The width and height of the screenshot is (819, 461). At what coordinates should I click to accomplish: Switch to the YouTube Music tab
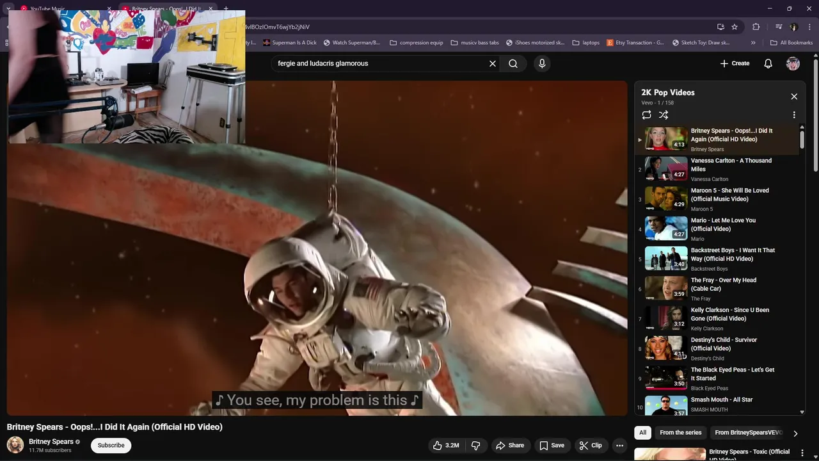(64, 9)
